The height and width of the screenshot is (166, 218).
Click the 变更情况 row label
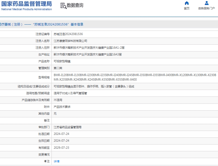tap(44, 155)
